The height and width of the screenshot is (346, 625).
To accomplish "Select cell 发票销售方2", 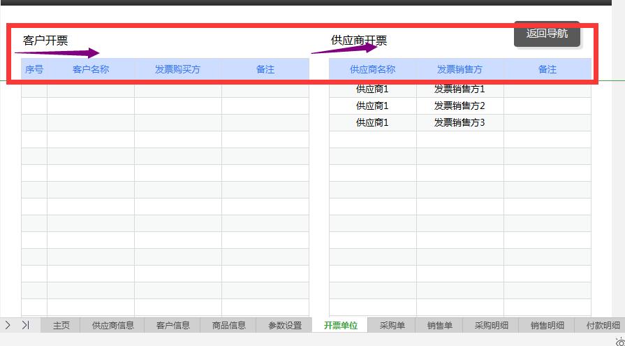I will [460, 106].
